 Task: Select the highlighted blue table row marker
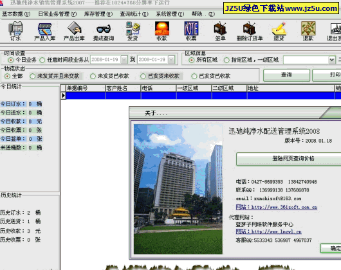(63, 95)
